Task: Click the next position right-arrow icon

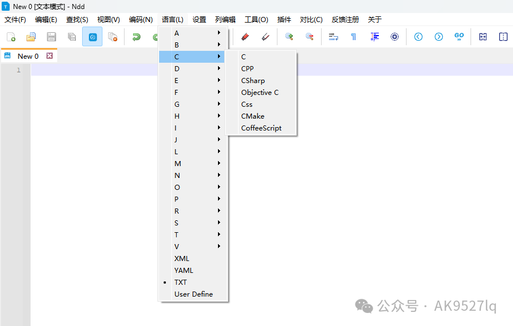Action: pos(439,37)
